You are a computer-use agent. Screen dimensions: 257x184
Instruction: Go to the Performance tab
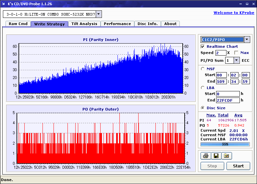[117, 24]
